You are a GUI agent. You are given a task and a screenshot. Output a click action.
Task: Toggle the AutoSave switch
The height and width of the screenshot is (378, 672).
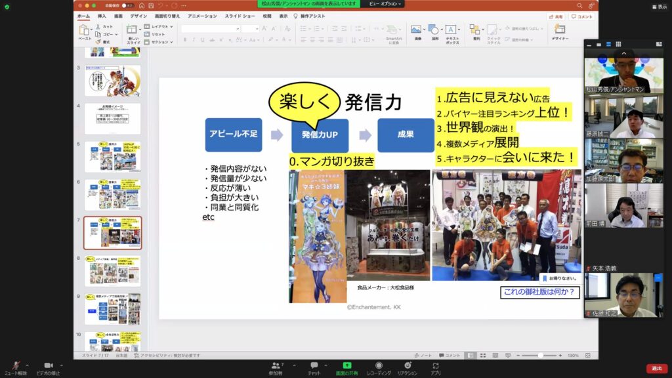pyautogui.click(x=127, y=5)
